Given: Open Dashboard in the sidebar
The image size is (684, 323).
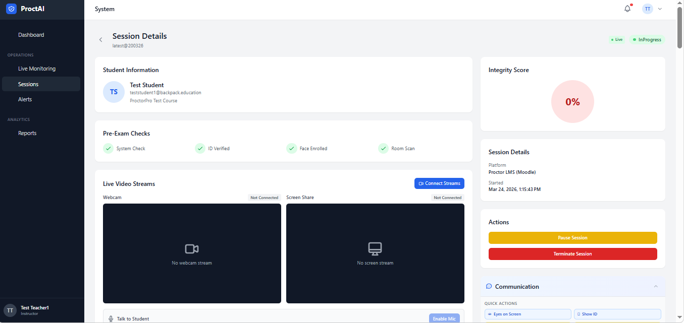Looking at the screenshot, I should [41, 35].
